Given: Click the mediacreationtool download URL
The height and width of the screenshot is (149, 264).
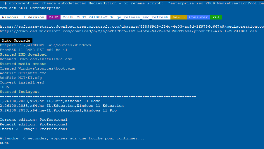Looking at the screenshot, I should click(x=132, y=26).
